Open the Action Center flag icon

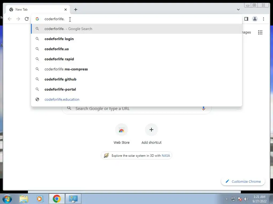(240, 199)
